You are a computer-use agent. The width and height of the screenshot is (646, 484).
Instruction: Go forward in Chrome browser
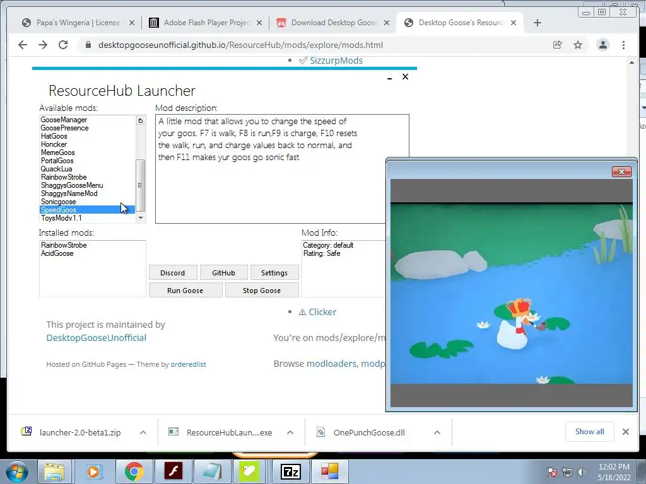click(43, 45)
